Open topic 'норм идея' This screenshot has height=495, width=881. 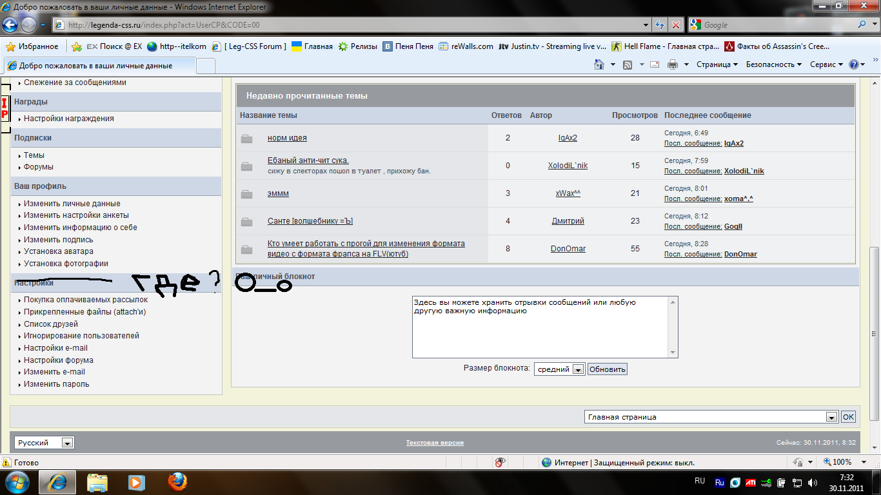coord(287,138)
